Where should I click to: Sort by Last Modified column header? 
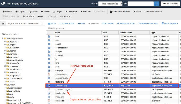134,32
